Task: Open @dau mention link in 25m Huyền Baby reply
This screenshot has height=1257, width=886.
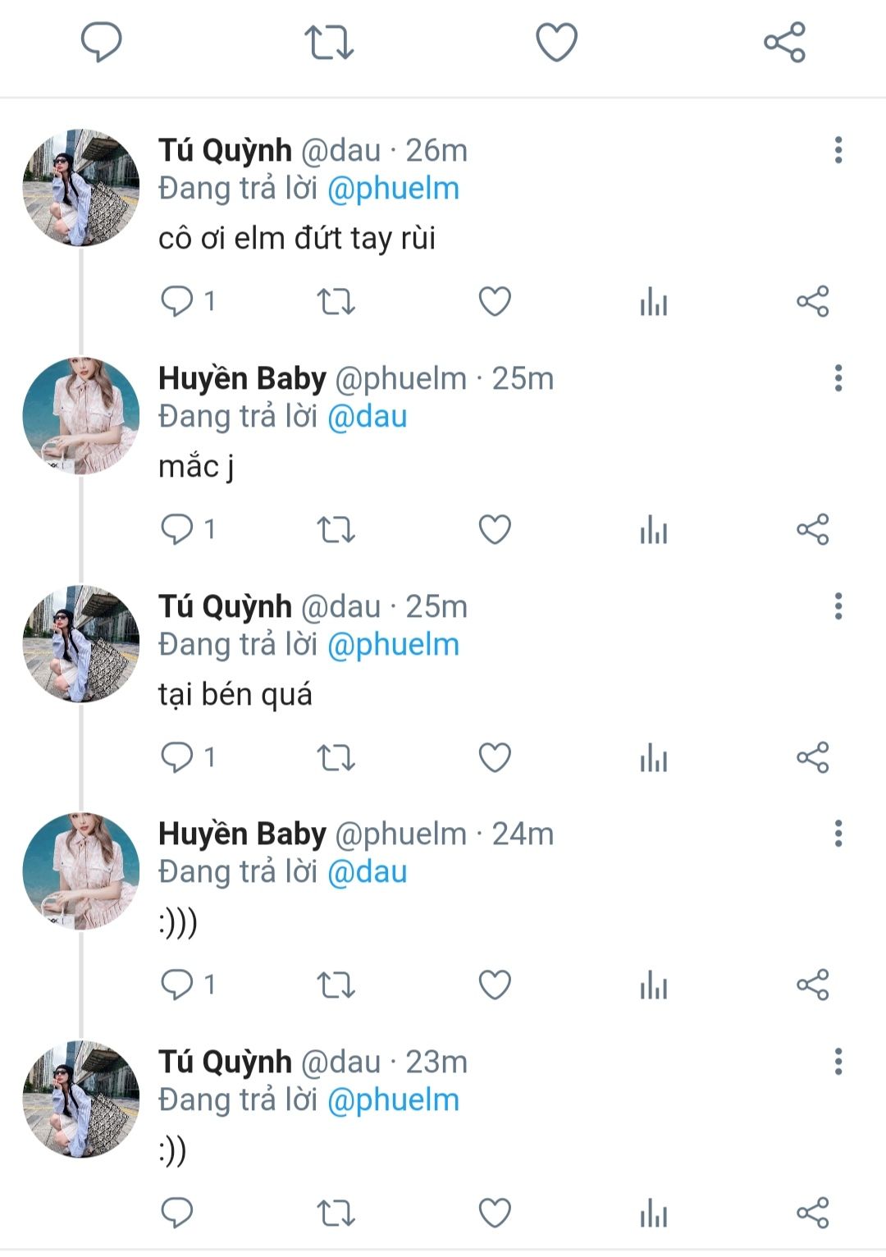Action: pos(367,417)
